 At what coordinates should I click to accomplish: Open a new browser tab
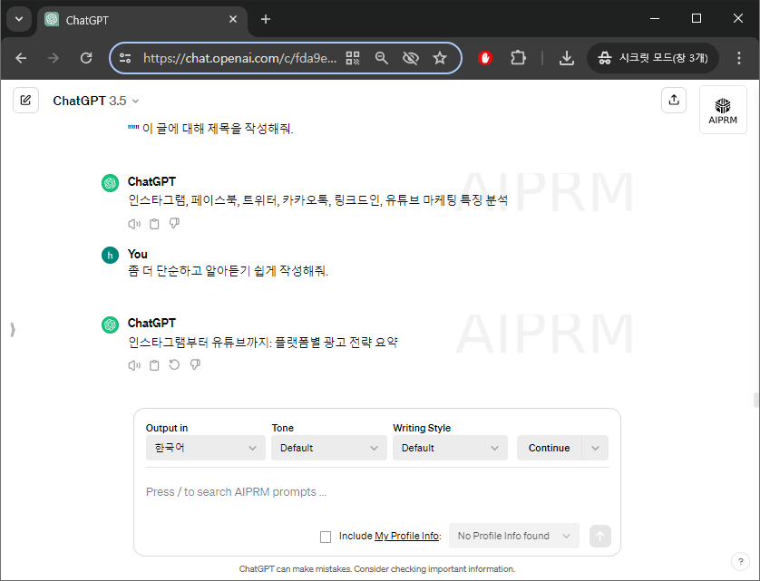266,19
